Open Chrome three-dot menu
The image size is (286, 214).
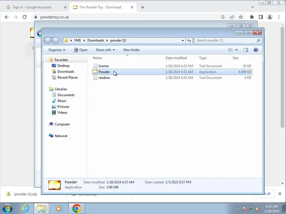[x=279, y=17]
